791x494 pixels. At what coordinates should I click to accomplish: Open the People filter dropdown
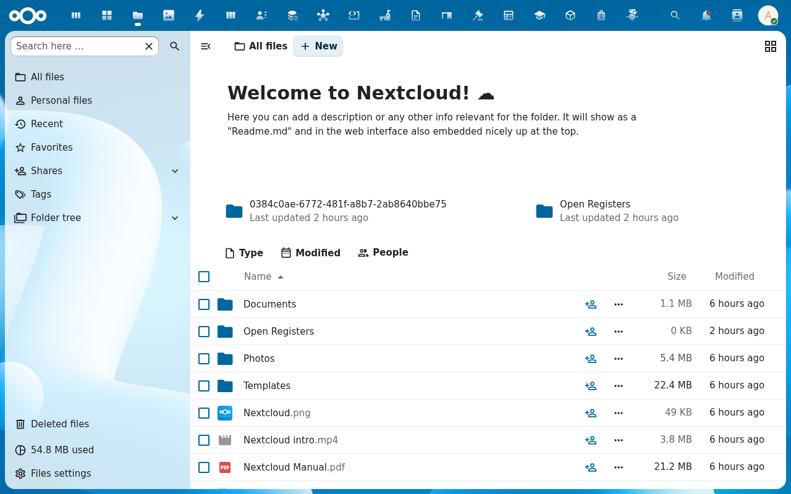tap(383, 253)
